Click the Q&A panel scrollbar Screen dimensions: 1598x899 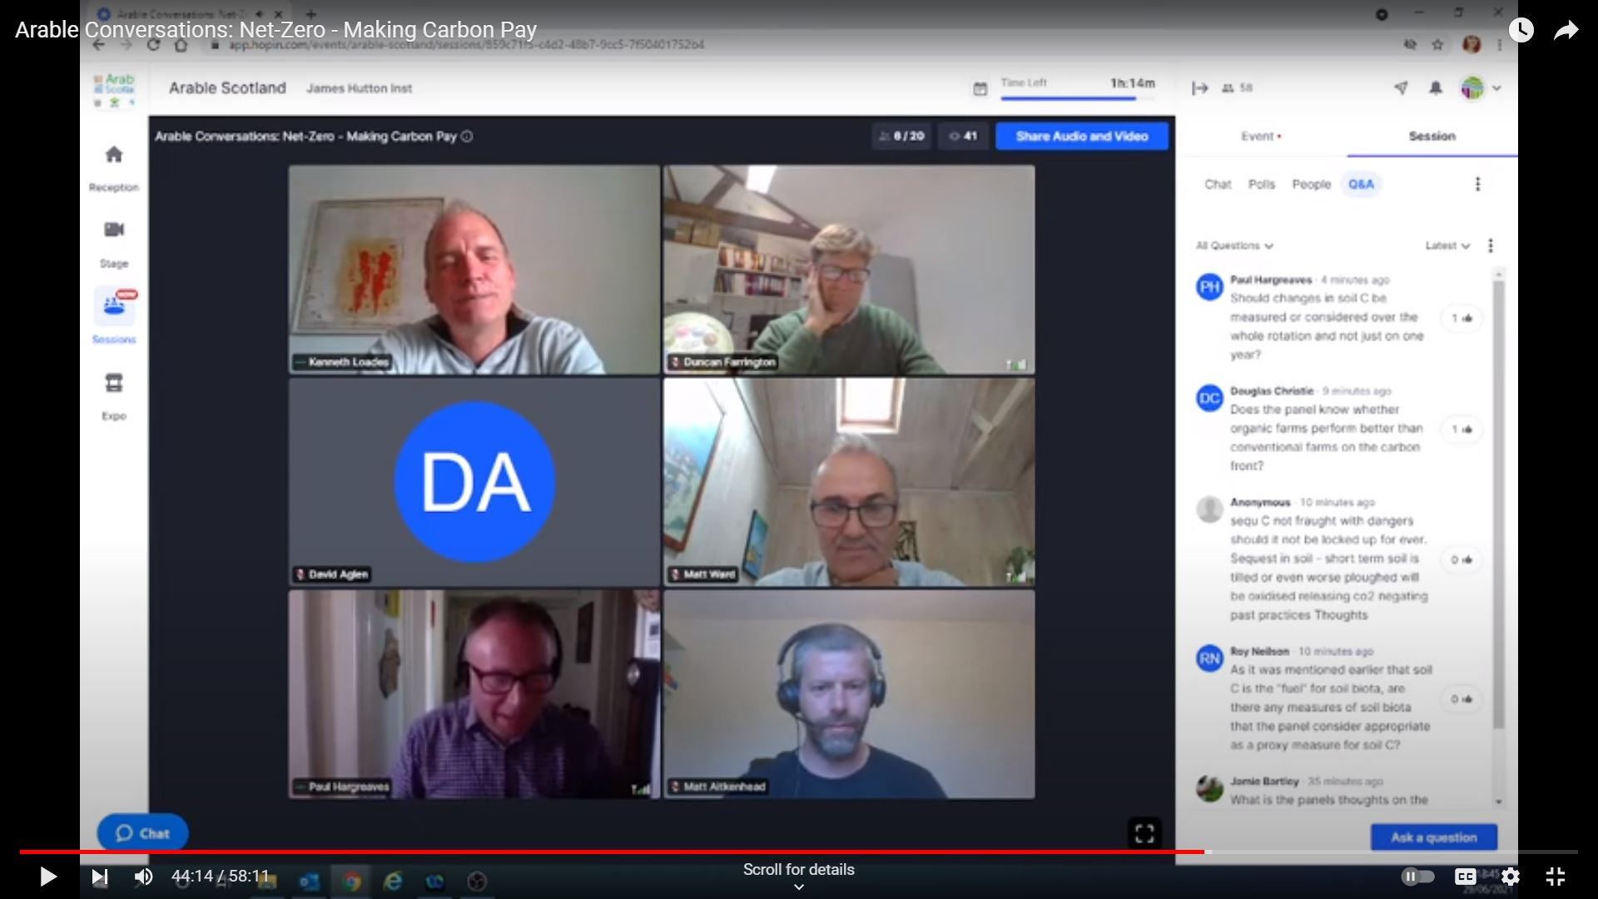[1499, 504]
